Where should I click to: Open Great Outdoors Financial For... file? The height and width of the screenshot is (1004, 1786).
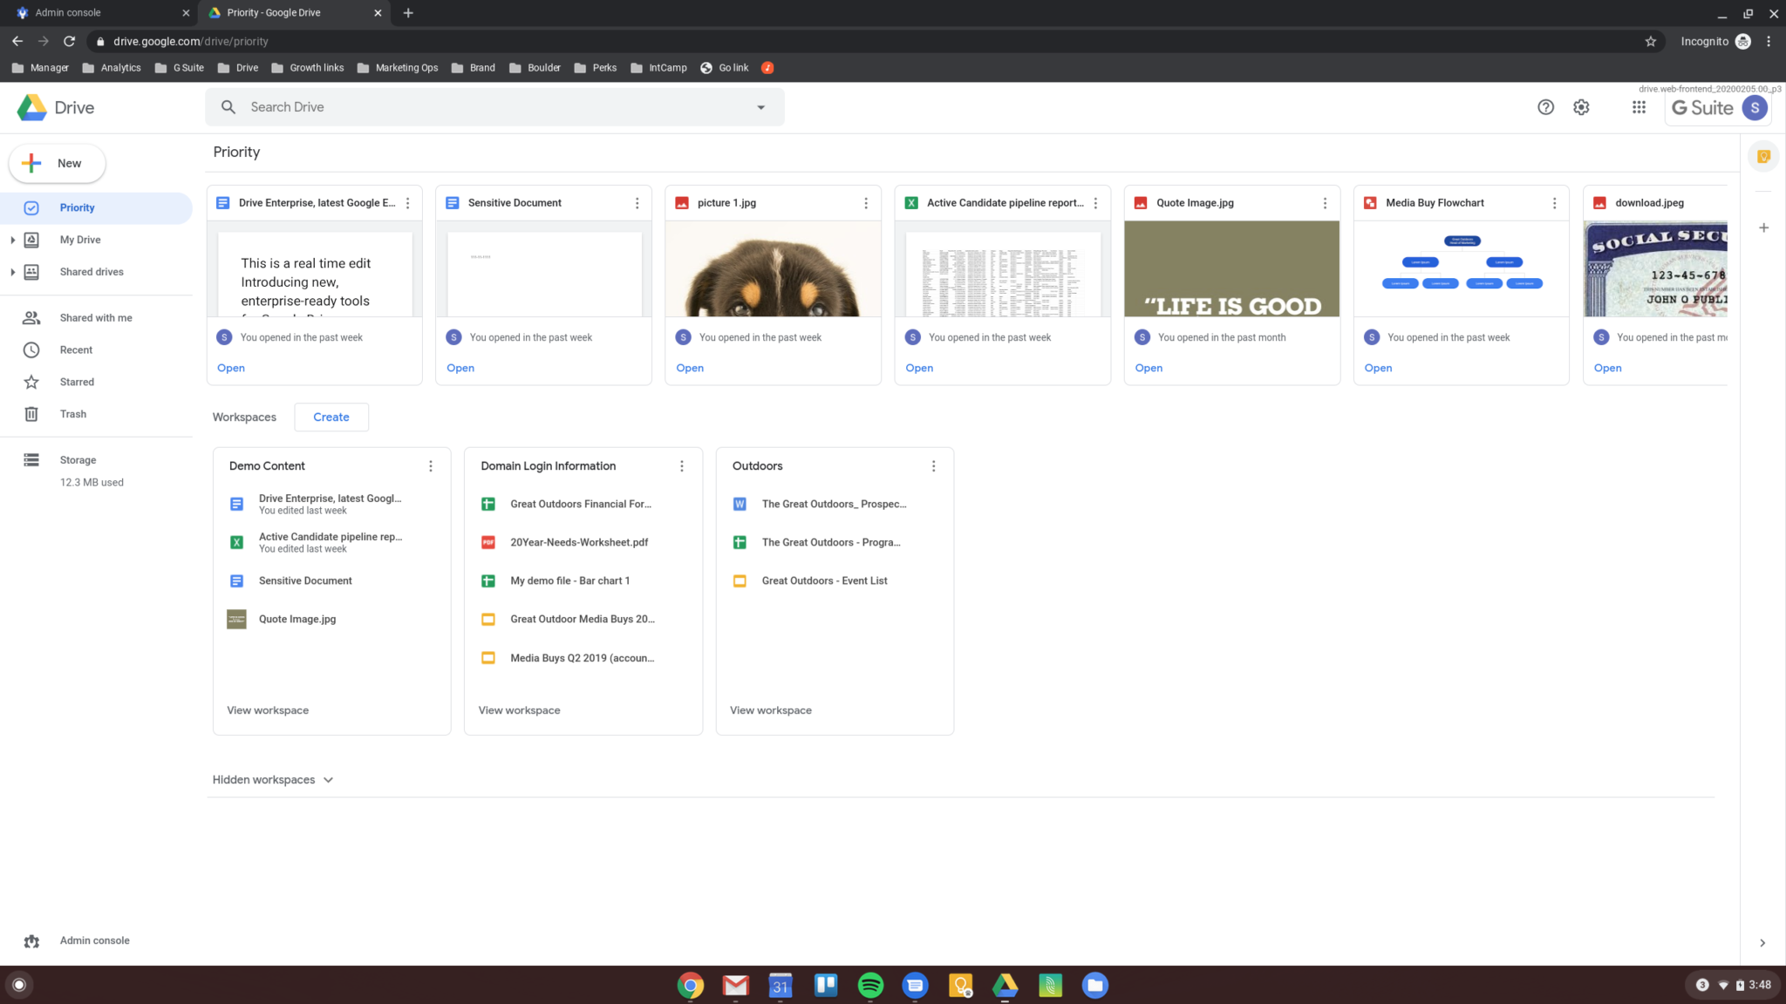[x=581, y=504]
